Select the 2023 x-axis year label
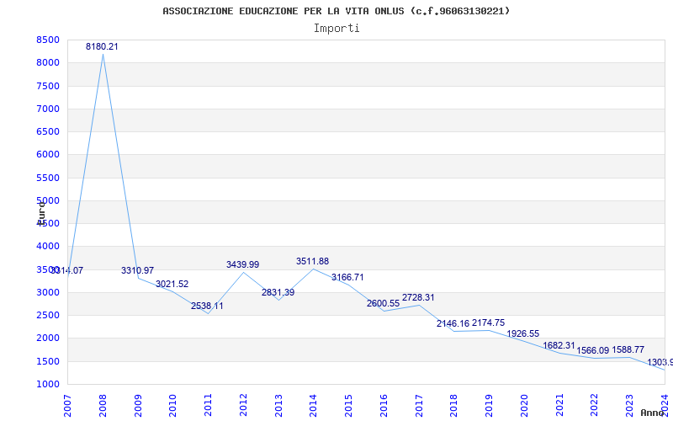Image resolution: width=673 pixels, height=421 pixels. click(629, 406)
